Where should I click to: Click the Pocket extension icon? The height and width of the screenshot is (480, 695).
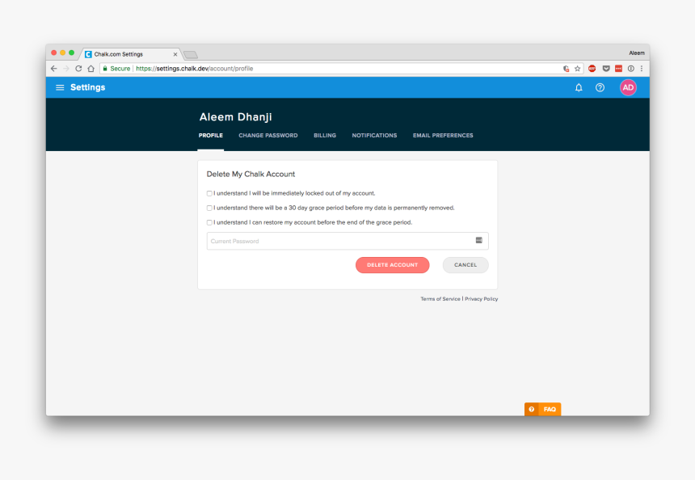tap(606, 69)
